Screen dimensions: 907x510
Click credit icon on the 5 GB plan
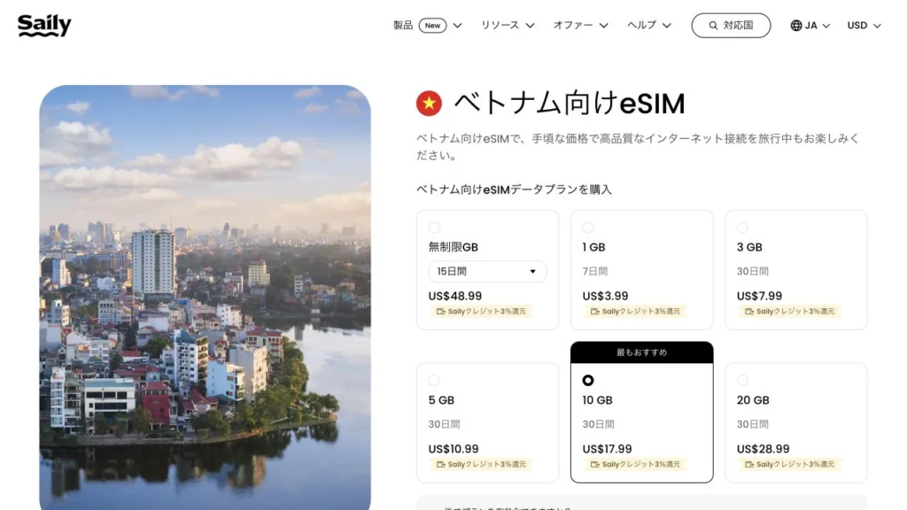tap(441, 464)
